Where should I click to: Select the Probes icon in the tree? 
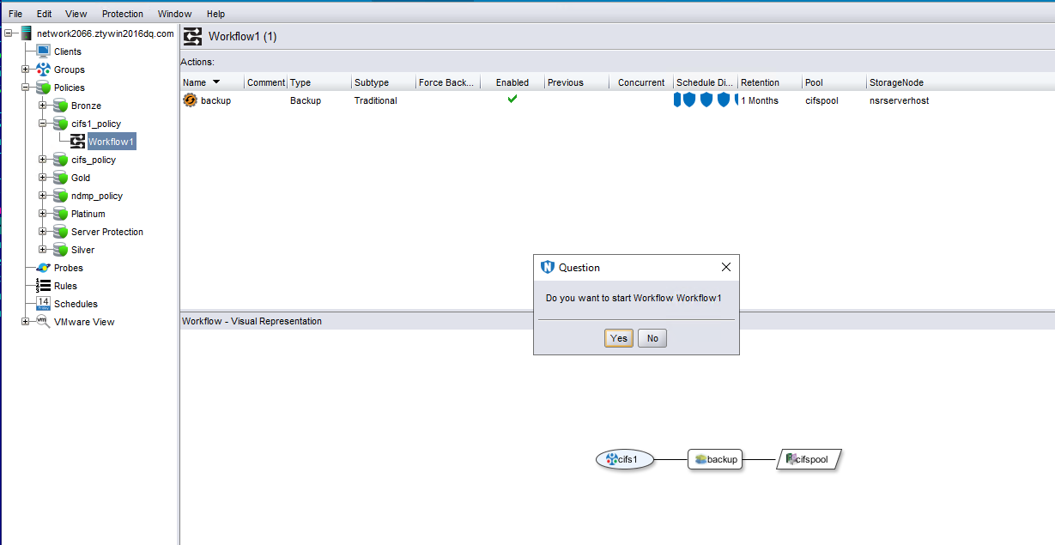(x=43, y=268)
